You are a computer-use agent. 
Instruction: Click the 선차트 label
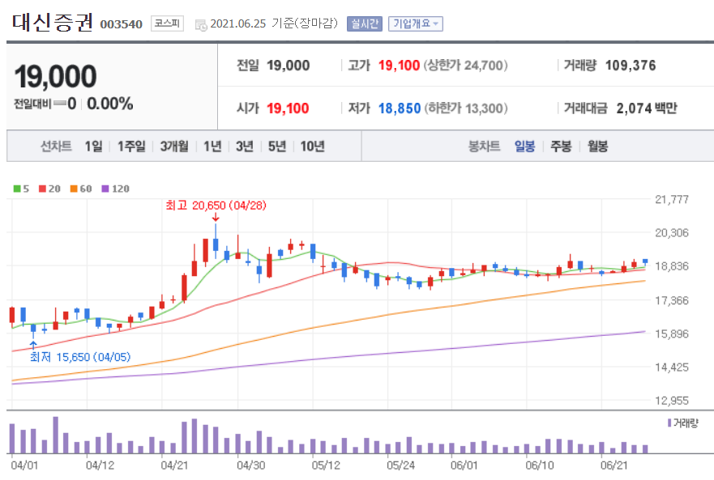[56, 146]
